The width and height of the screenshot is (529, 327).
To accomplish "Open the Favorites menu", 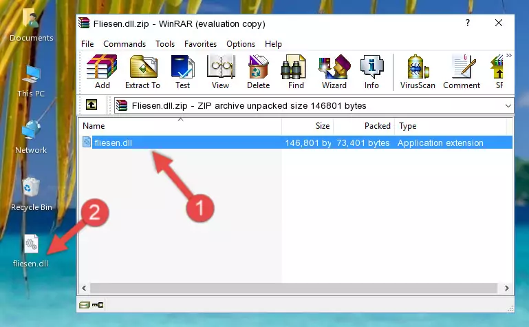I will click(200, 44).
